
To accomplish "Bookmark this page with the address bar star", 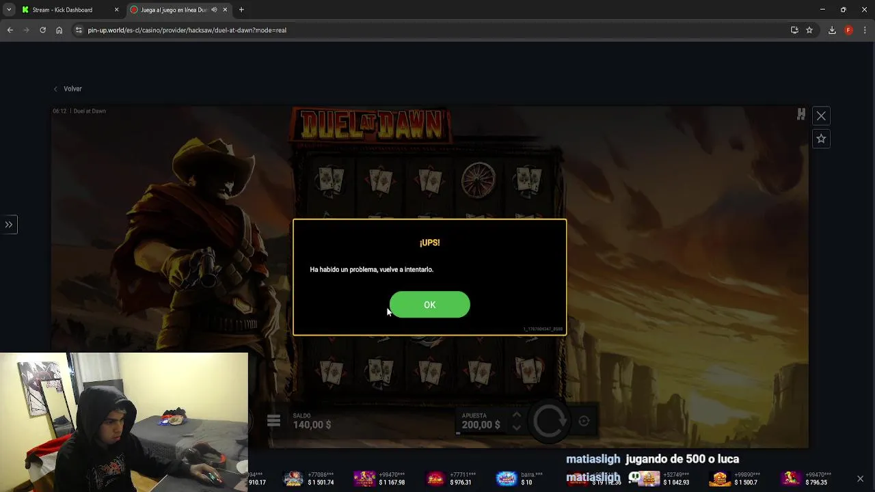I will pos(809,30).
